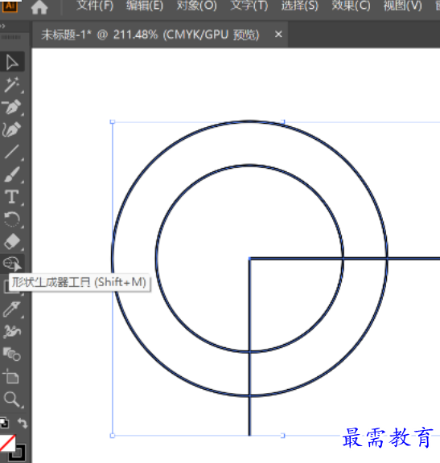The image size is (440, 463).
Task: Click the Ai application logo
Action: [10, 6]
